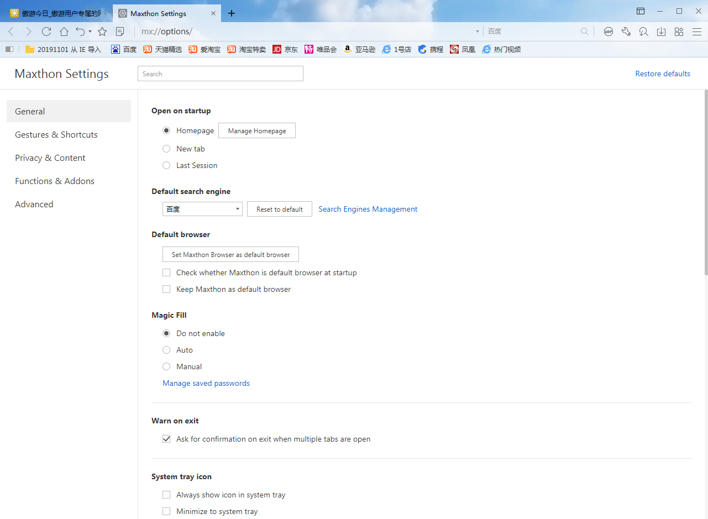Set Magic Fill to Manual
The image size is (708, 519).
[166, 366]
